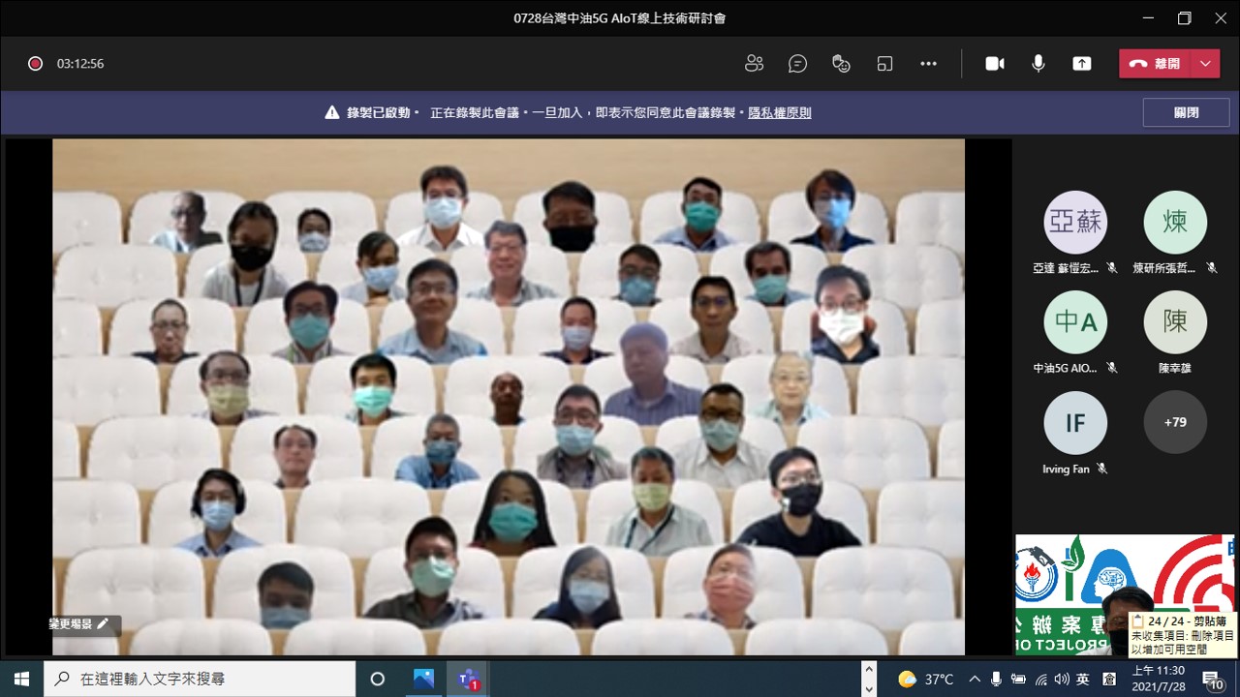
Task: Expand the +79 additional participants
Action: click(1174, 422)
